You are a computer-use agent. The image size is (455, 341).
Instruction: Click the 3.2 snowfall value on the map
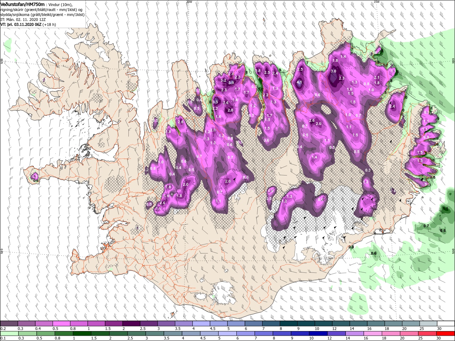(x=223, y=80)
